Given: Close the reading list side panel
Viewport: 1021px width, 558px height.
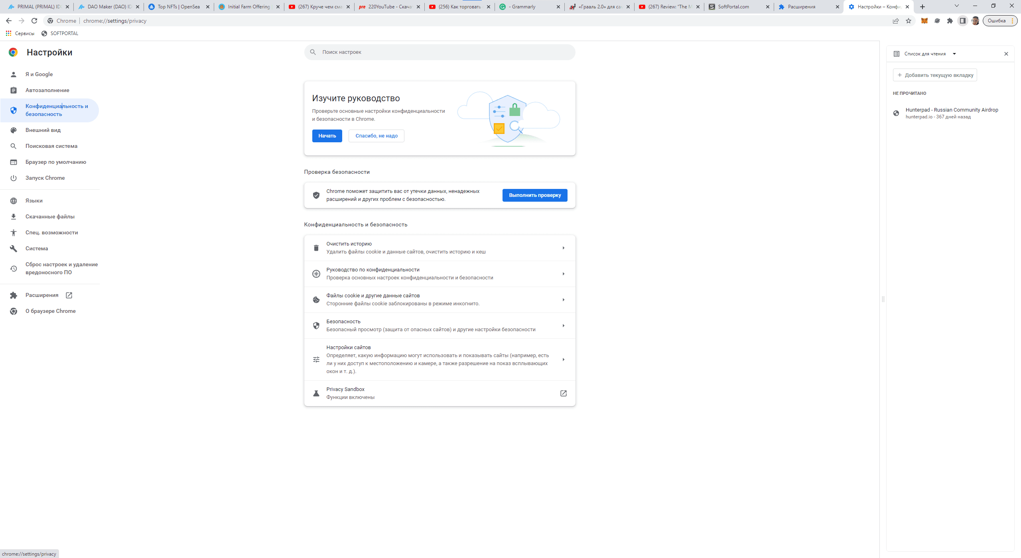Looking at the screenshot, I should (x=1006, y=54).
